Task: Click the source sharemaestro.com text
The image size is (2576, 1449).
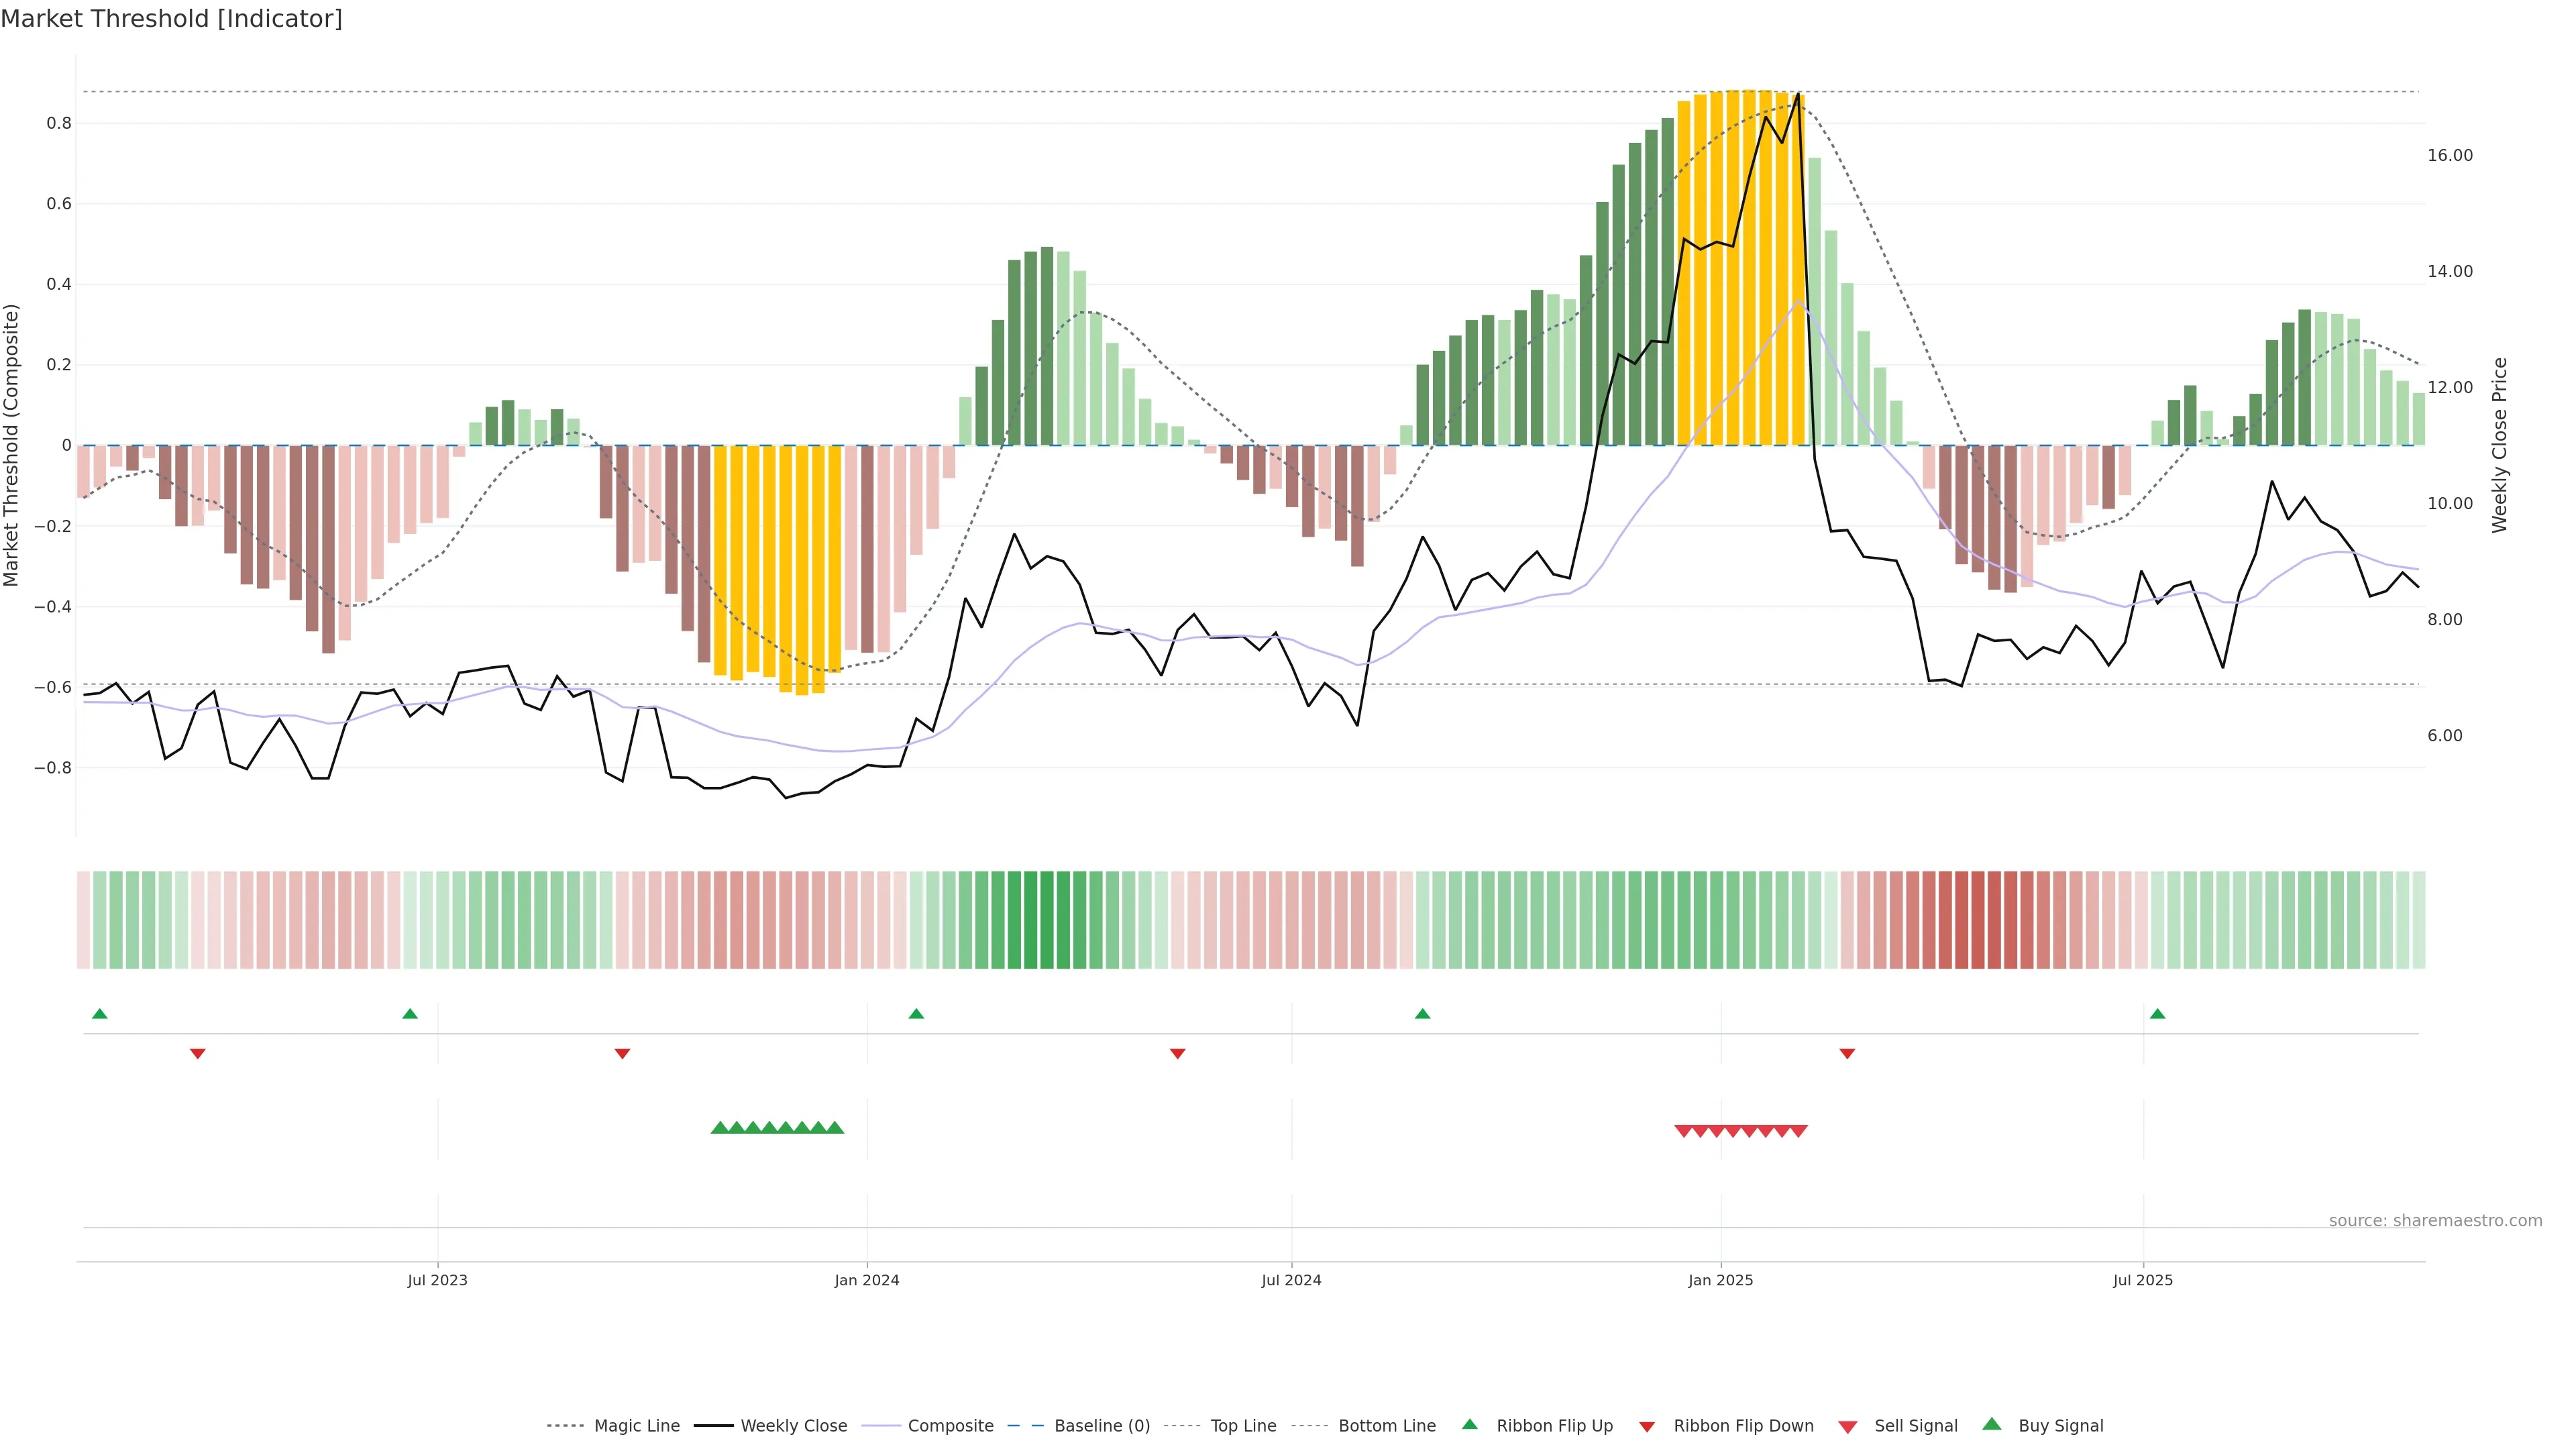Action: (2435, 1220)
